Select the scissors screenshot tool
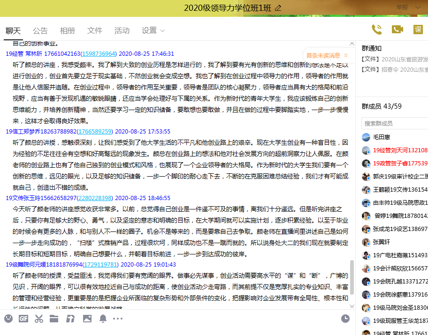This screenshot has height=335, width=428. click(39, 319)
